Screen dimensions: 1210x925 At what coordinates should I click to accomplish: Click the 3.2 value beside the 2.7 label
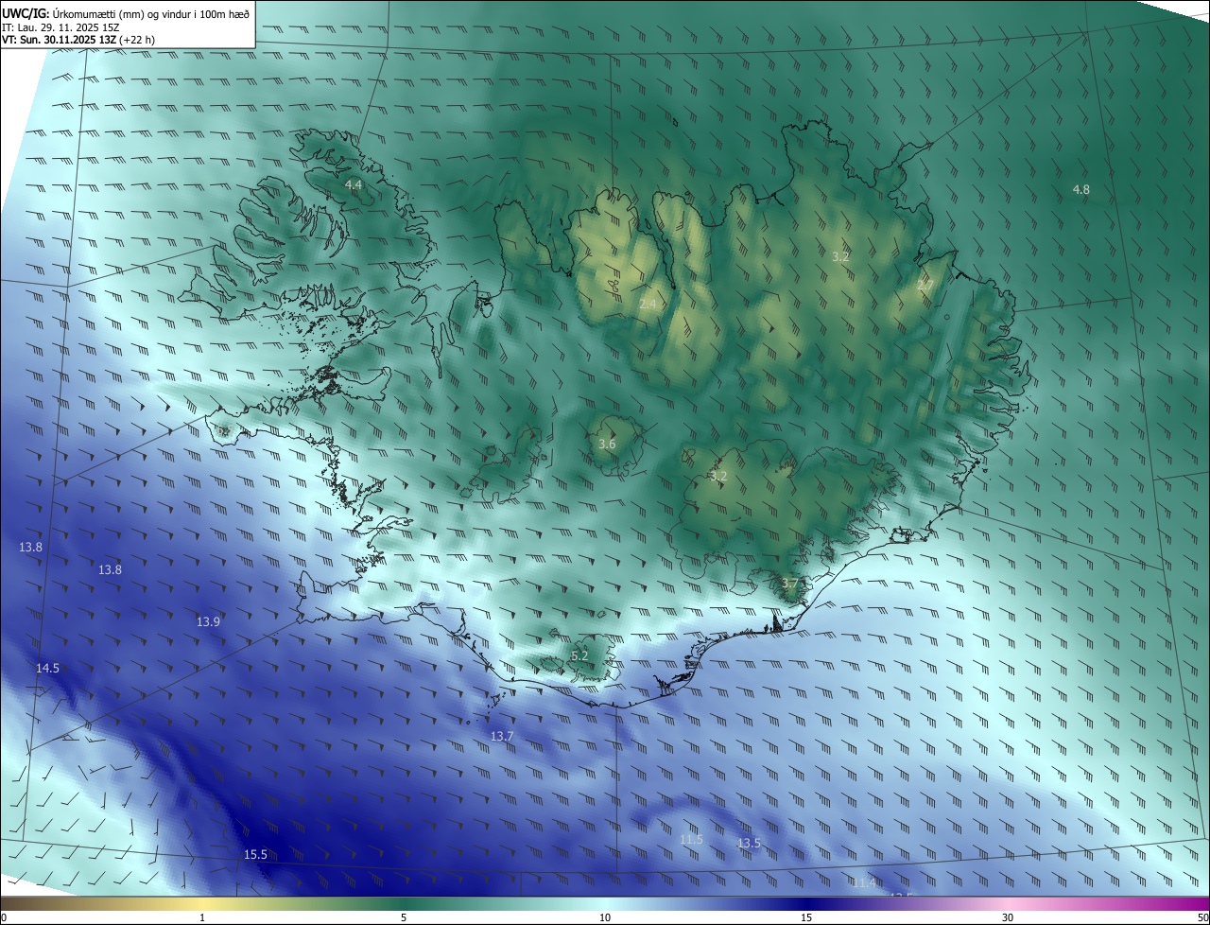(x=840, y=257)
